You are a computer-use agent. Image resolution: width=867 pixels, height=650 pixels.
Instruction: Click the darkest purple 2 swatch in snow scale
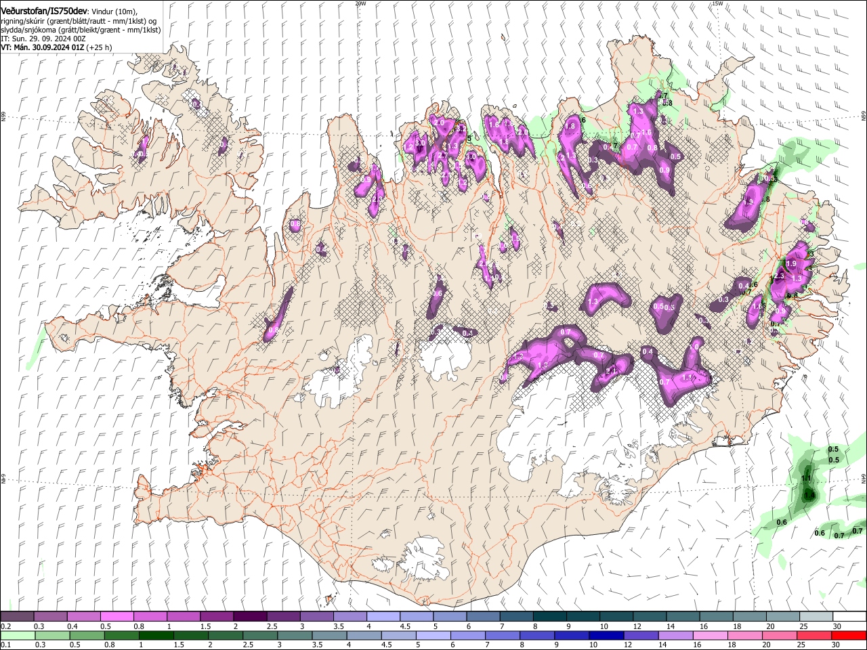pos(250,616)
